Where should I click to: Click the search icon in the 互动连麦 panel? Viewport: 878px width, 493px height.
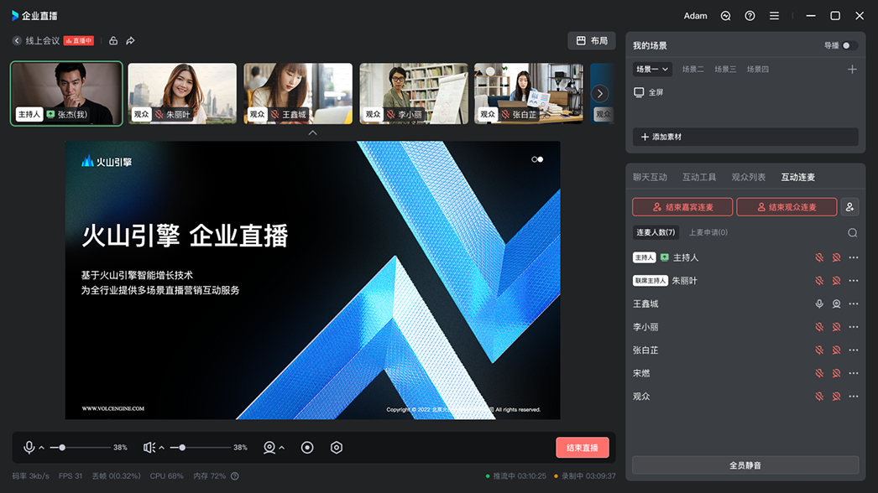pos(852,233)
